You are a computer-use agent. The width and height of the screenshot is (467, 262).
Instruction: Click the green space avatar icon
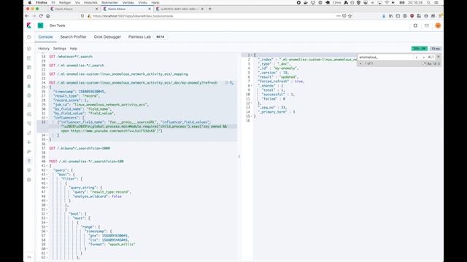[41, 25]
